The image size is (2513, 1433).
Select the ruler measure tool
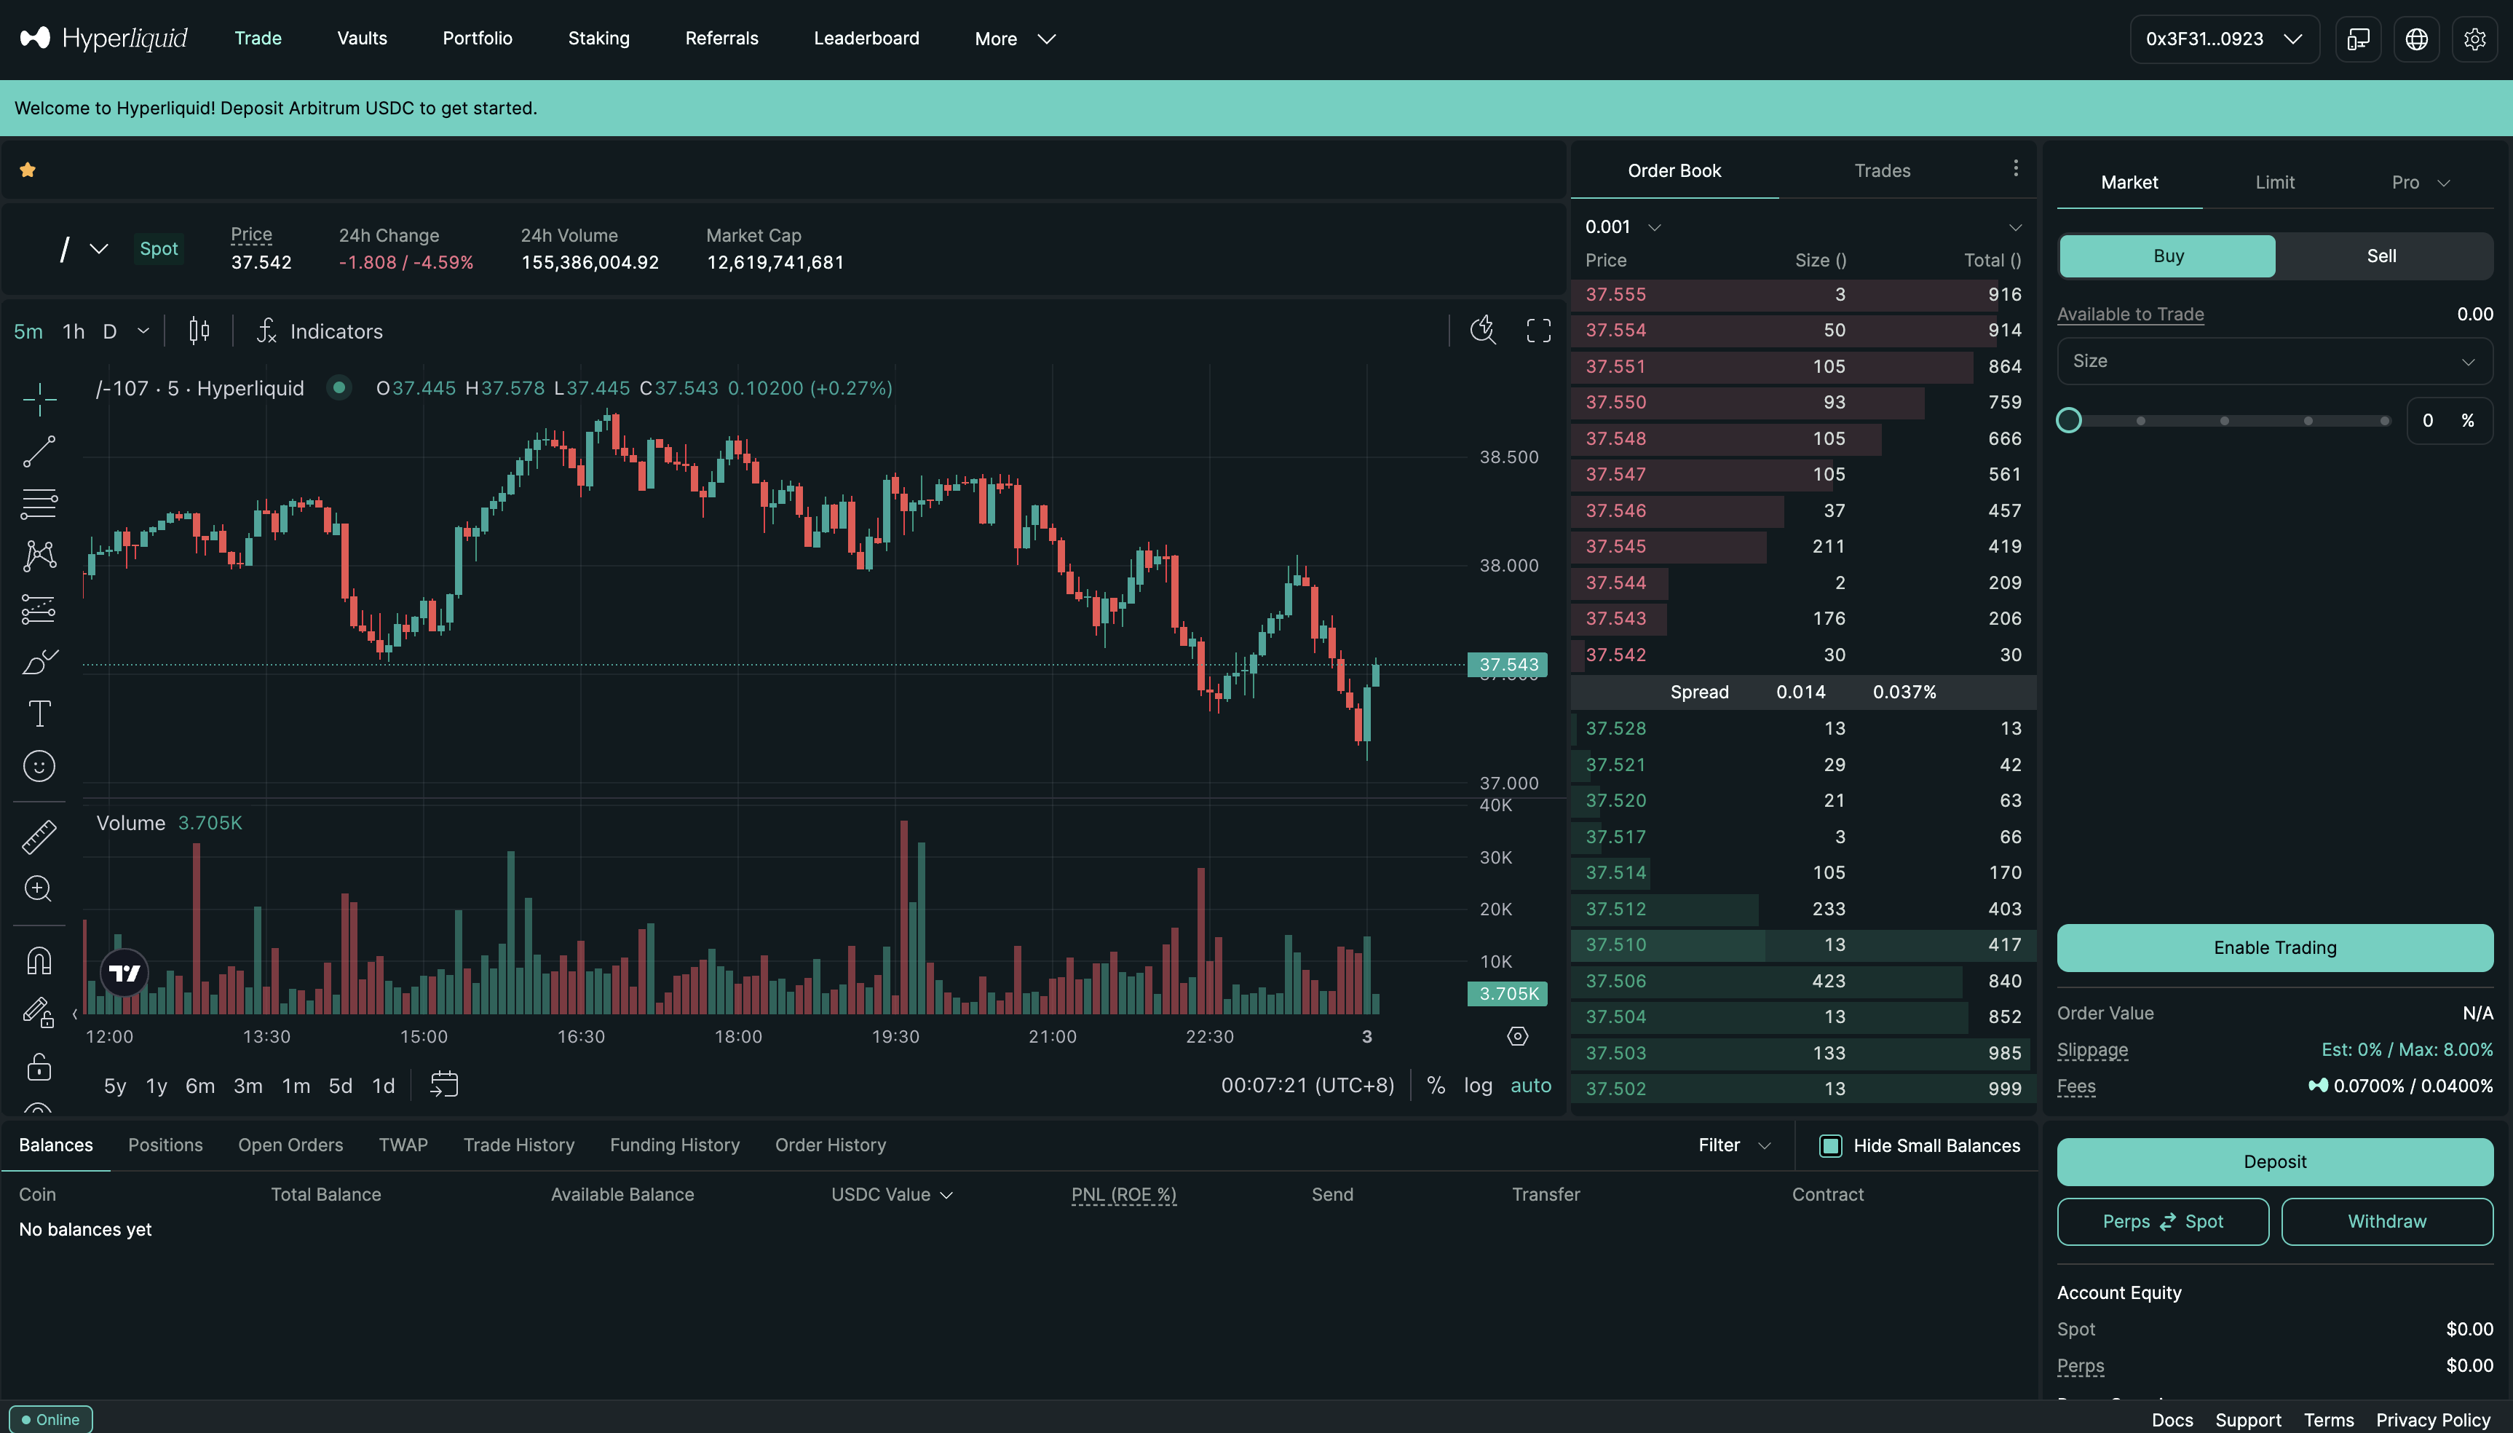click(39, 837)
